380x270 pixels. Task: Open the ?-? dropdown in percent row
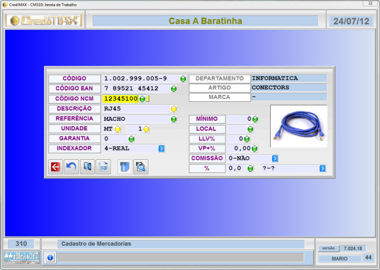(x=322, y=169)
